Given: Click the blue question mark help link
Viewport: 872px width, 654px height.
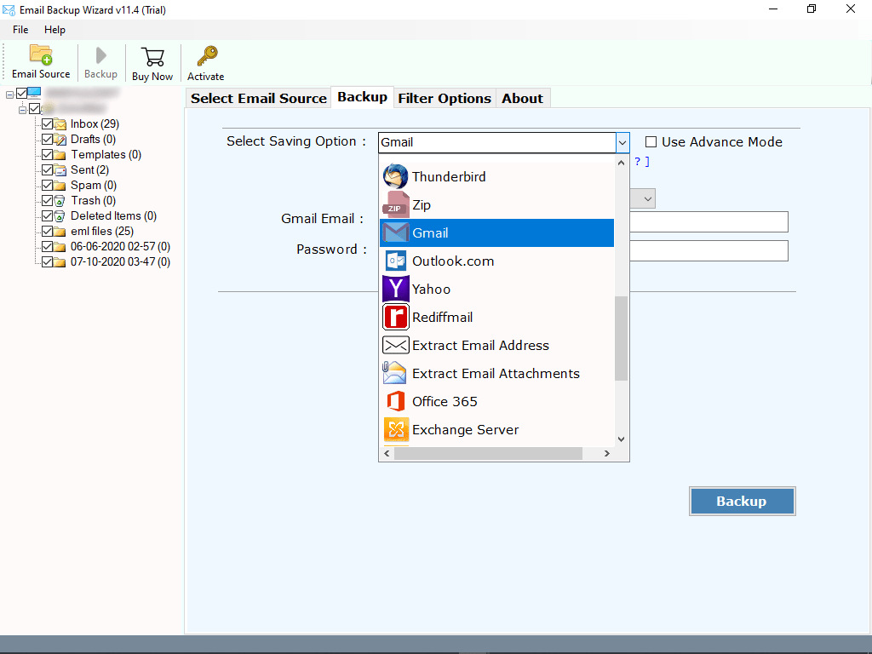Looking at the screenshot, I should (x=637, y=161).
